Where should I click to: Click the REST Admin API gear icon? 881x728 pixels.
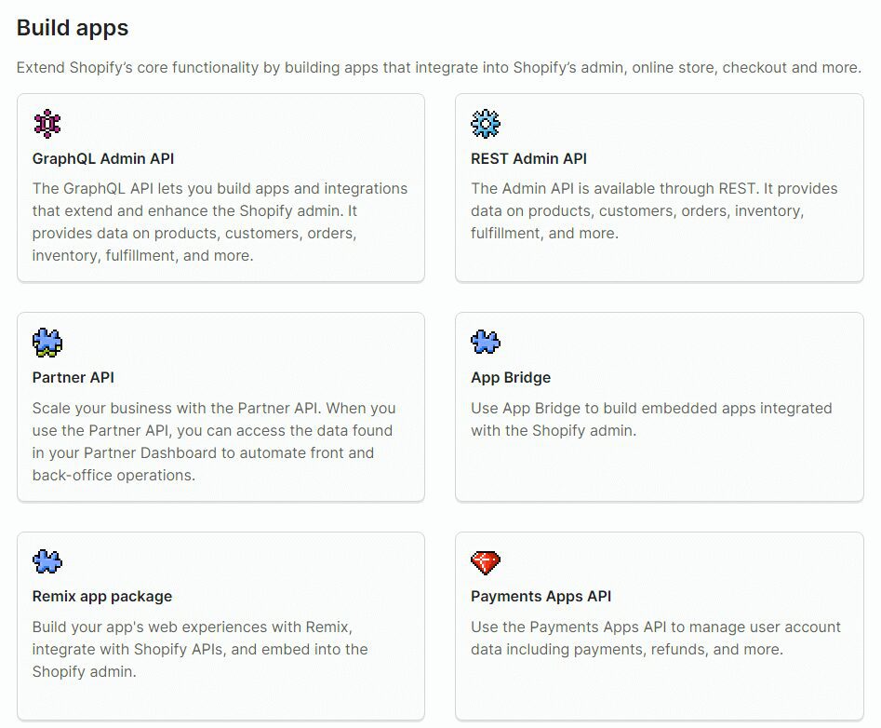click(485, 123)
